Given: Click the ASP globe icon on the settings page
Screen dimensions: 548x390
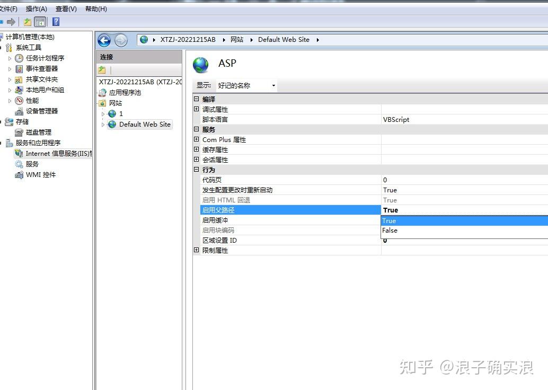Looking at the screenshot, I should pyautogui.click(x=201, y=63).
